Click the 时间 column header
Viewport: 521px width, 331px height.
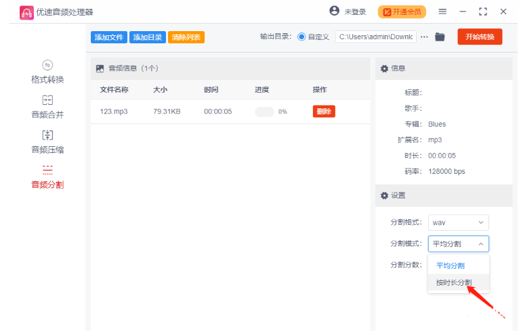pos(211,89)
